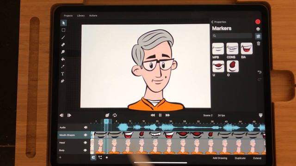The image size is (296, 166).
Task: Click the Scene 2 label
Action: click(x=208, y=115)
